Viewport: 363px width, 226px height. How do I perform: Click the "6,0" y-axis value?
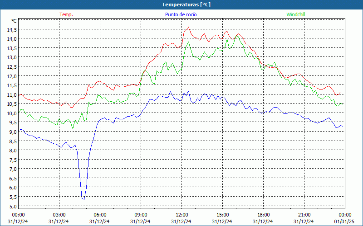13,188
